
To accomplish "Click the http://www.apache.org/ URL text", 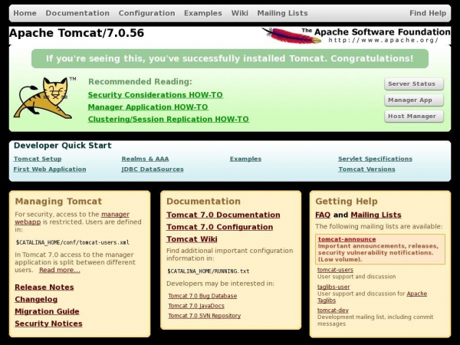I will tap(383, 40).
